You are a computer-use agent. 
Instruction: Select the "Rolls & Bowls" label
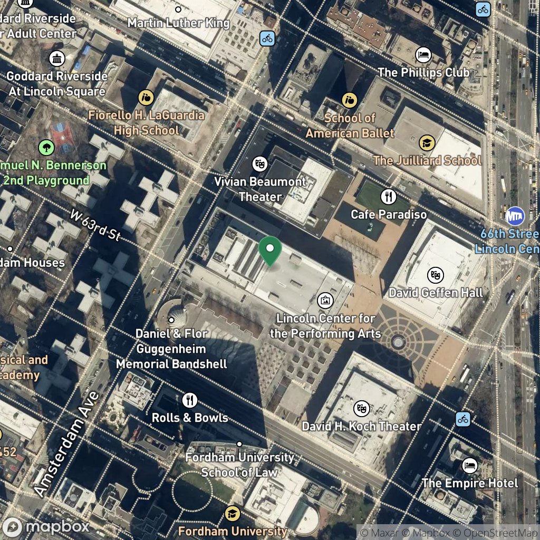pyautogui.click(x=190, y=418)
